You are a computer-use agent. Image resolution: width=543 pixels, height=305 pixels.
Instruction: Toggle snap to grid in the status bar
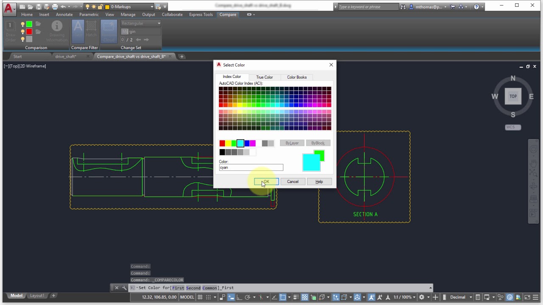pyautogui.click(x=208, y=297)
